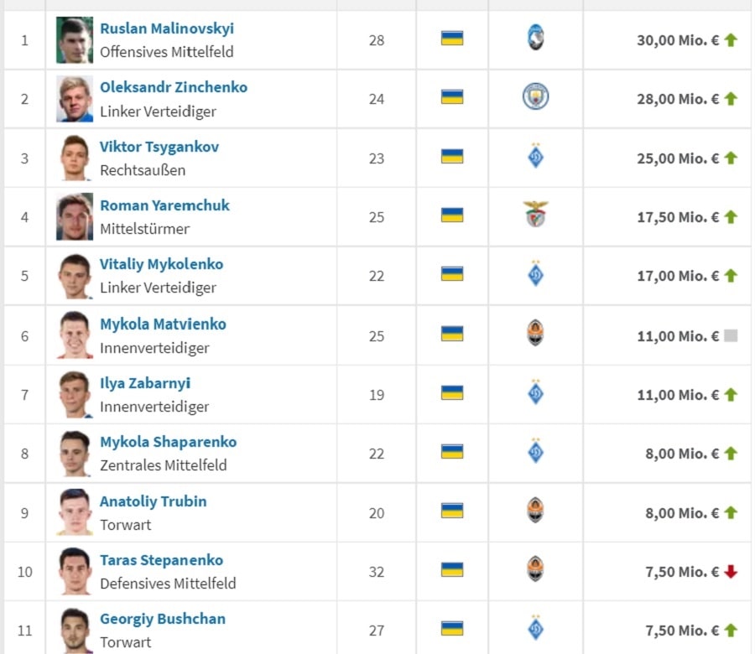Click Ukraine flag in Ruslan Malinovskyi row
Viewport: 755px width, 654px height.
pyautogui.click(x=452, y=39)
